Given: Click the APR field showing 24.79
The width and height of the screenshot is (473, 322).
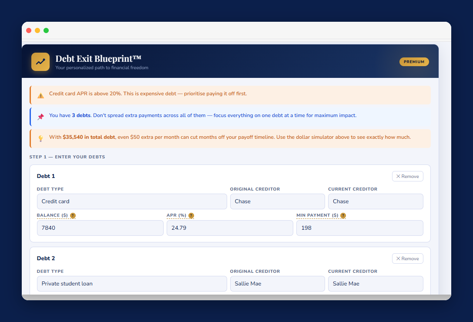Looking at the screenshot, I should (230, 228).
